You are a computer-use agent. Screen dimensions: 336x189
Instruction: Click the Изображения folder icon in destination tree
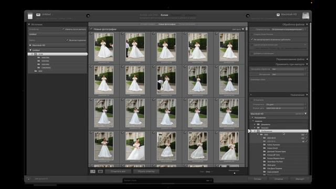click(258, 131)
